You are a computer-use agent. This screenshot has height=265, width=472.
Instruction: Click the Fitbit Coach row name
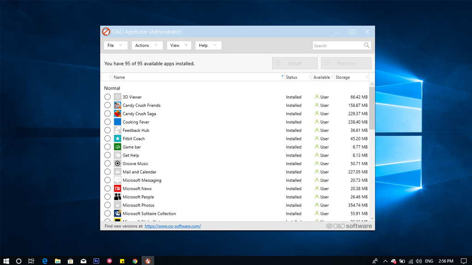[x=134, y=138]
